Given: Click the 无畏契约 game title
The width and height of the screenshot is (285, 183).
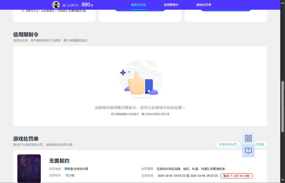Looking at the screenshot, I should coord(59,161).
